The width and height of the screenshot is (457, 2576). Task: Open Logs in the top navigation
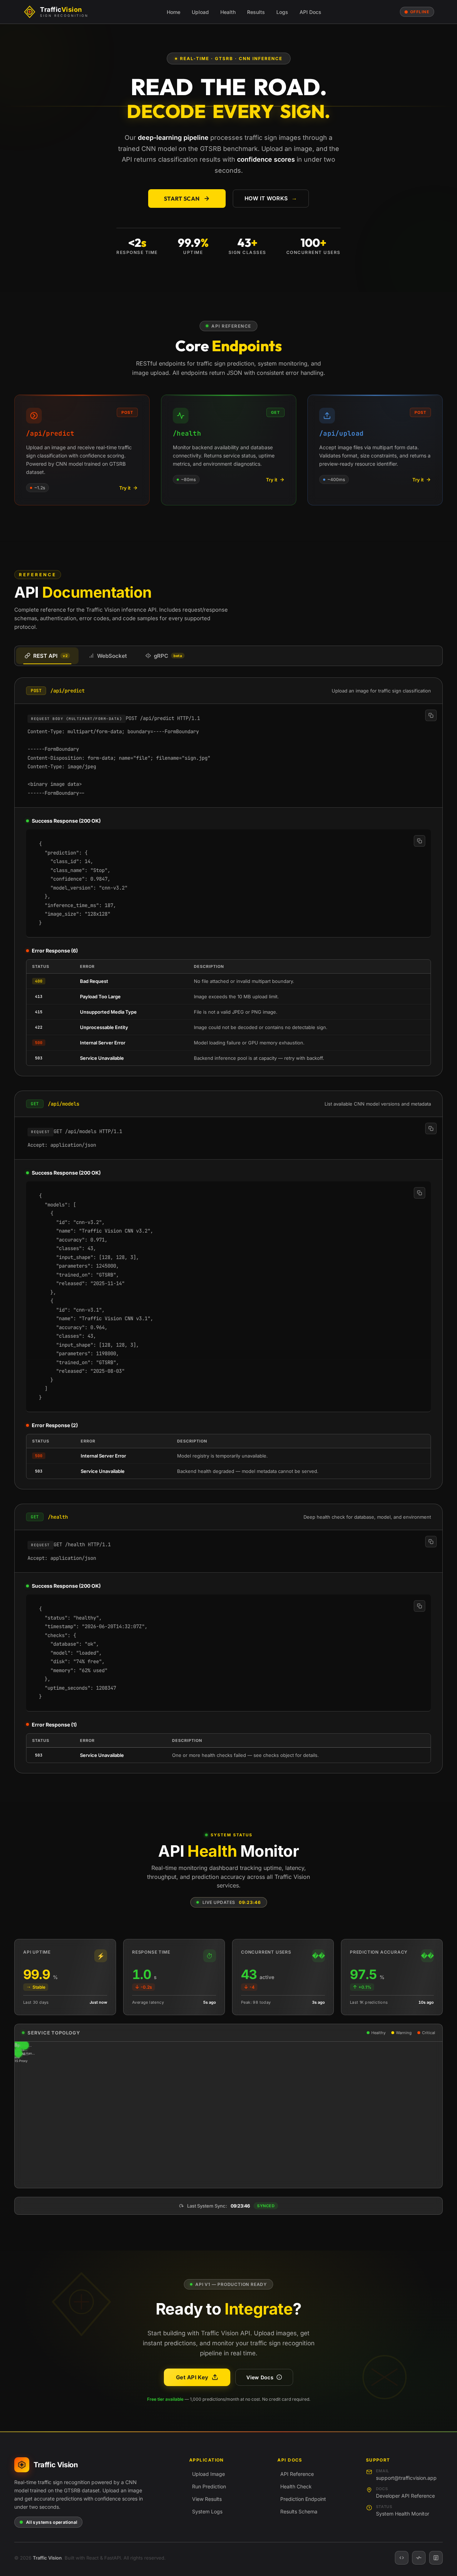[x=282, y=12]
